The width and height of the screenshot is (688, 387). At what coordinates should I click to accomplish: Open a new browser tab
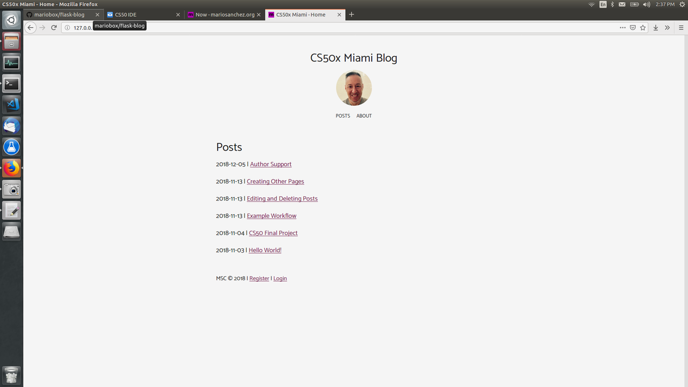pos(352,15)
